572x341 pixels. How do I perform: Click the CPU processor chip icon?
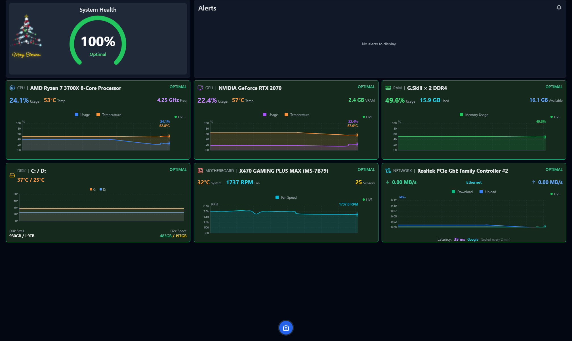pos(12,88)
